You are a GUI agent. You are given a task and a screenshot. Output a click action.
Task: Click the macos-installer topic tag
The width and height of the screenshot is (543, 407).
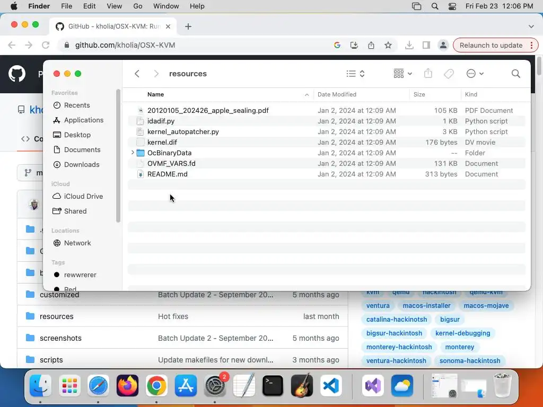[x=427, y=306]
